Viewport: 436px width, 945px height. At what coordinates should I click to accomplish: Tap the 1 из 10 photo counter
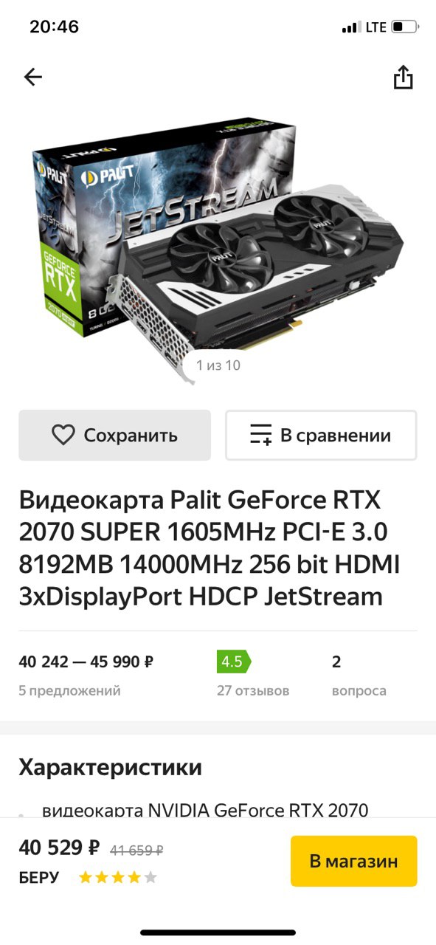point(218,365)
